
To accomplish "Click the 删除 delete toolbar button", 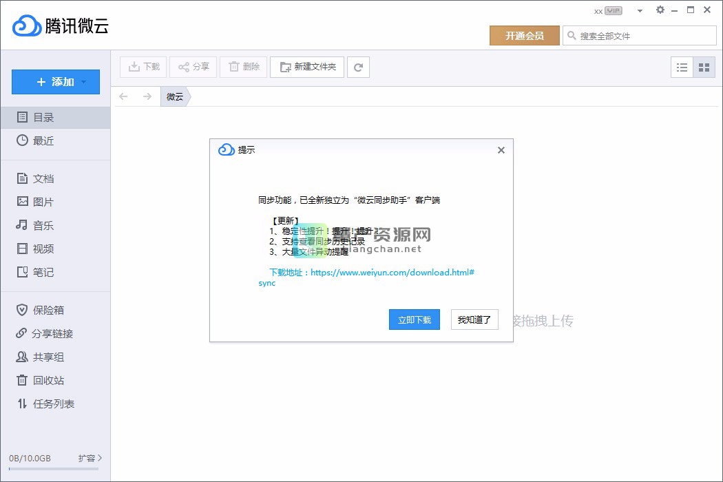I will 244,67.
